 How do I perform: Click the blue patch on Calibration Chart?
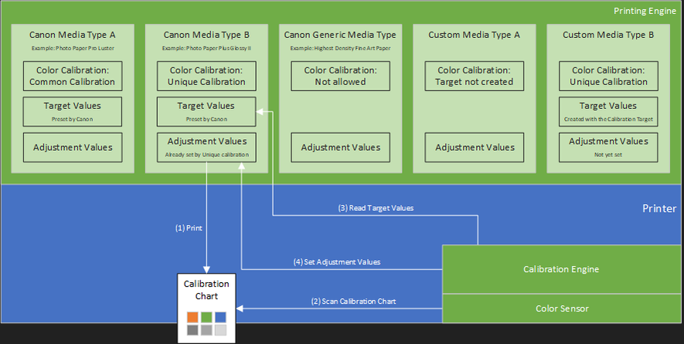[220, 317]
